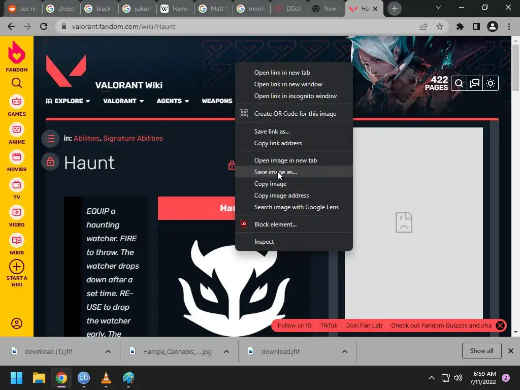Close the downloads bar
The image size is (520, 390).
tap(511, 351)
